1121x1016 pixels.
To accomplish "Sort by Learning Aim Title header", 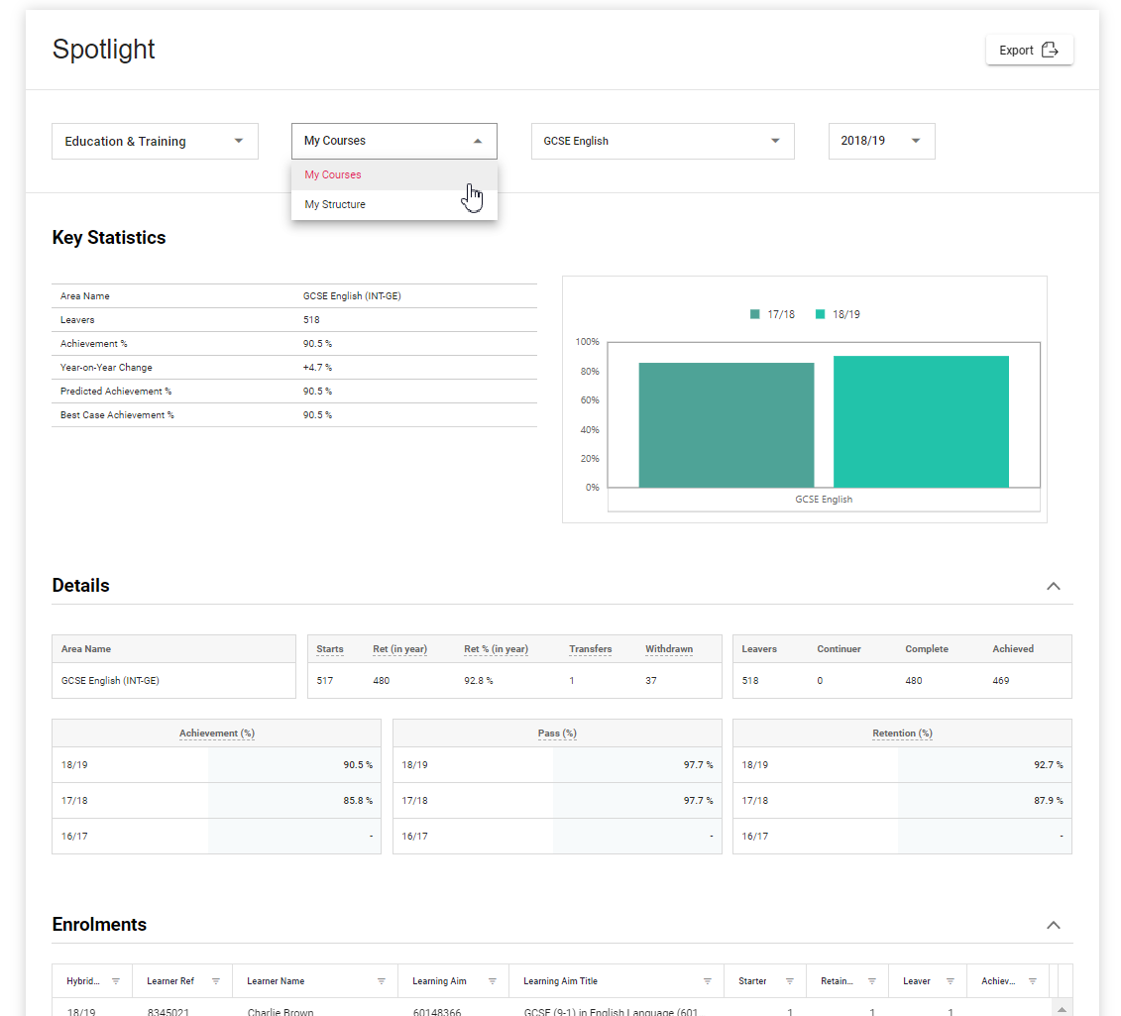I will 561,981.
